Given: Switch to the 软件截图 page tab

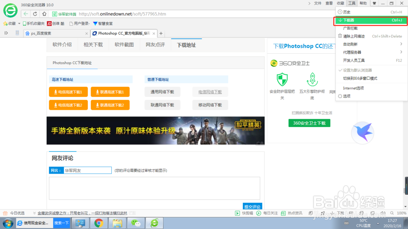Looking at the screenshot, I should [x=124, y=45].
